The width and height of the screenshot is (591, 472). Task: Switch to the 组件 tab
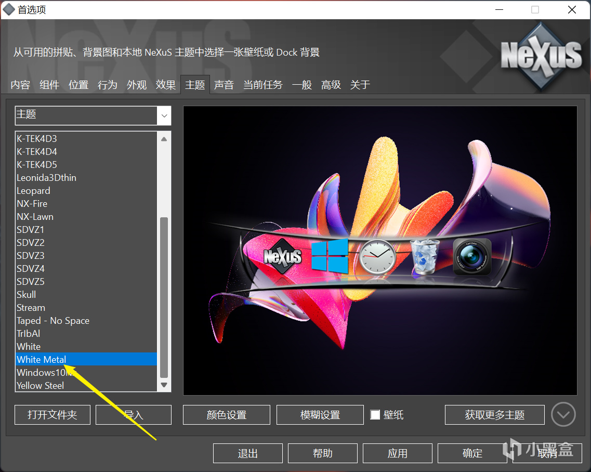(49, 85)
